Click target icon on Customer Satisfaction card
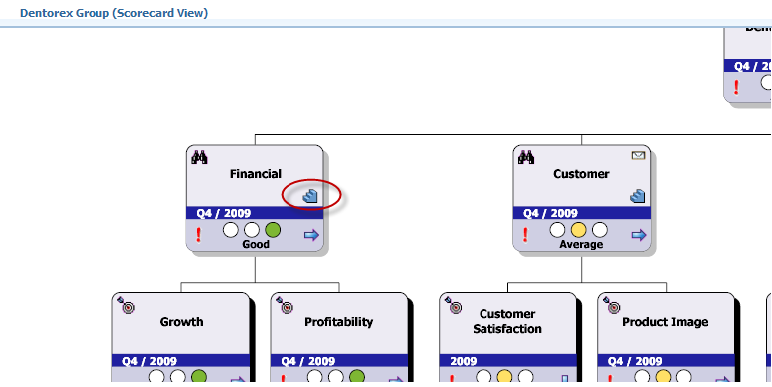Image resolution: width=772 pixels, height=387 pixels. pos(454,305)
